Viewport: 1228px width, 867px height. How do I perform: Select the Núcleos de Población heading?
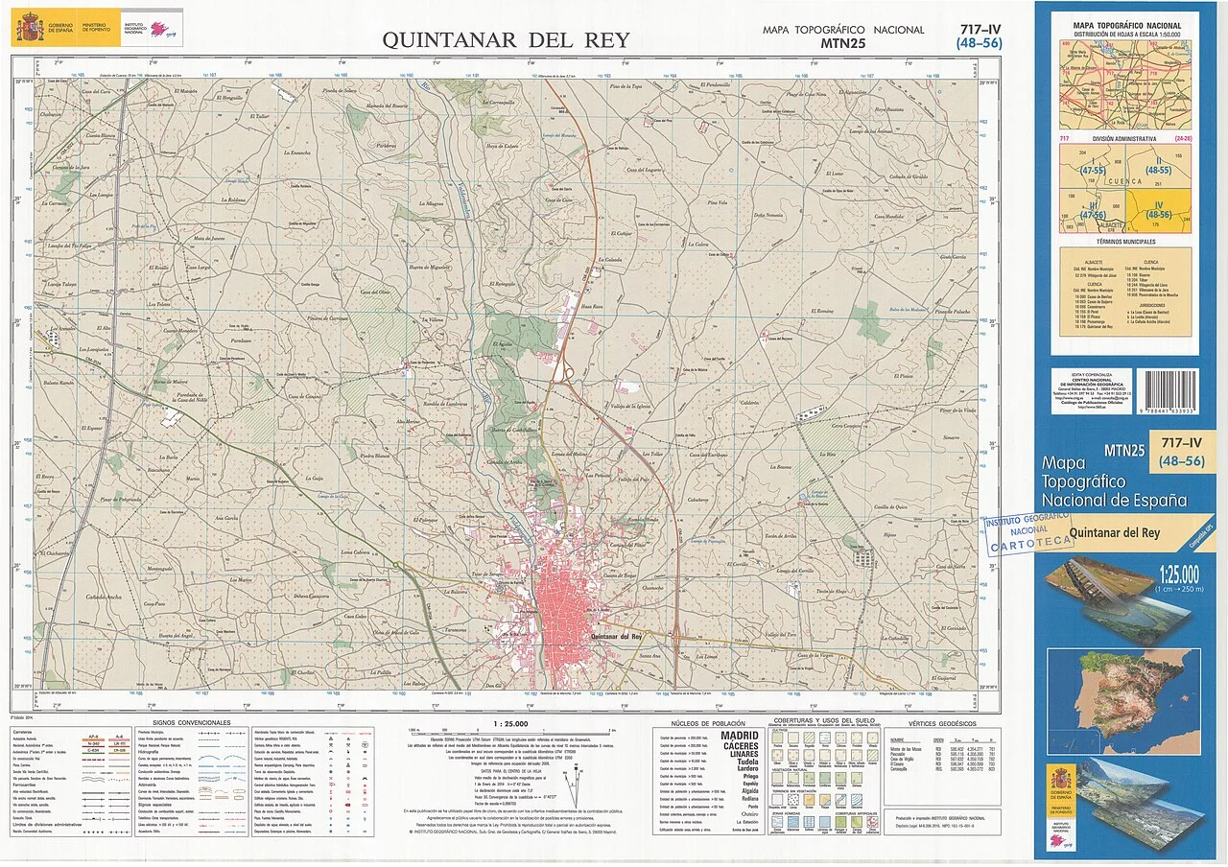pos(708,723)
